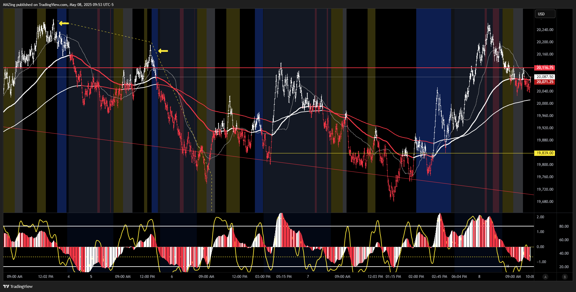The image size is (576, 292).
Task: Click the red 20,116.75 price label
Action: 545,68
